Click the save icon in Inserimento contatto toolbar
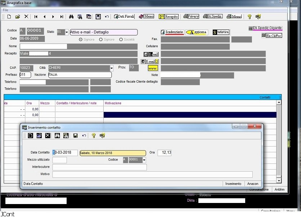This screenshot has width=301, height=217. (75, 136)
